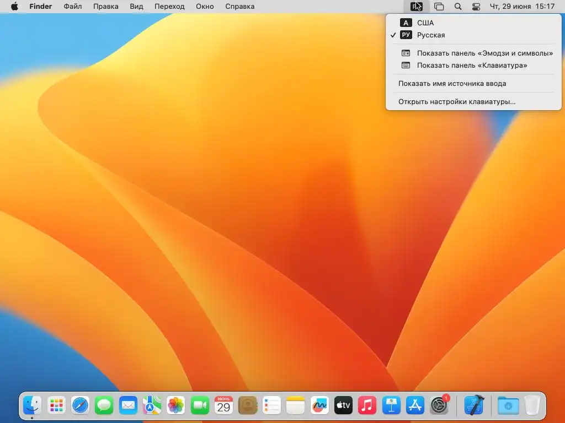Open Maps from the Dock
This screenshot has height=423, width=565.
click(x=152, y=405)
